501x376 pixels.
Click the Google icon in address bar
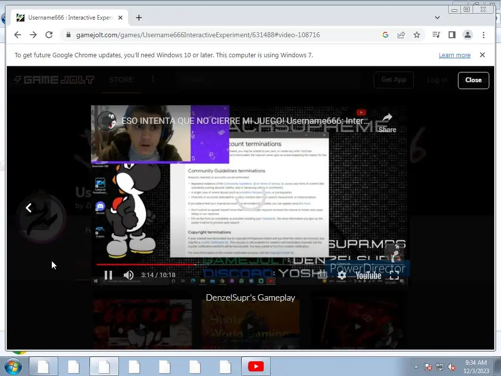(386, 35)
